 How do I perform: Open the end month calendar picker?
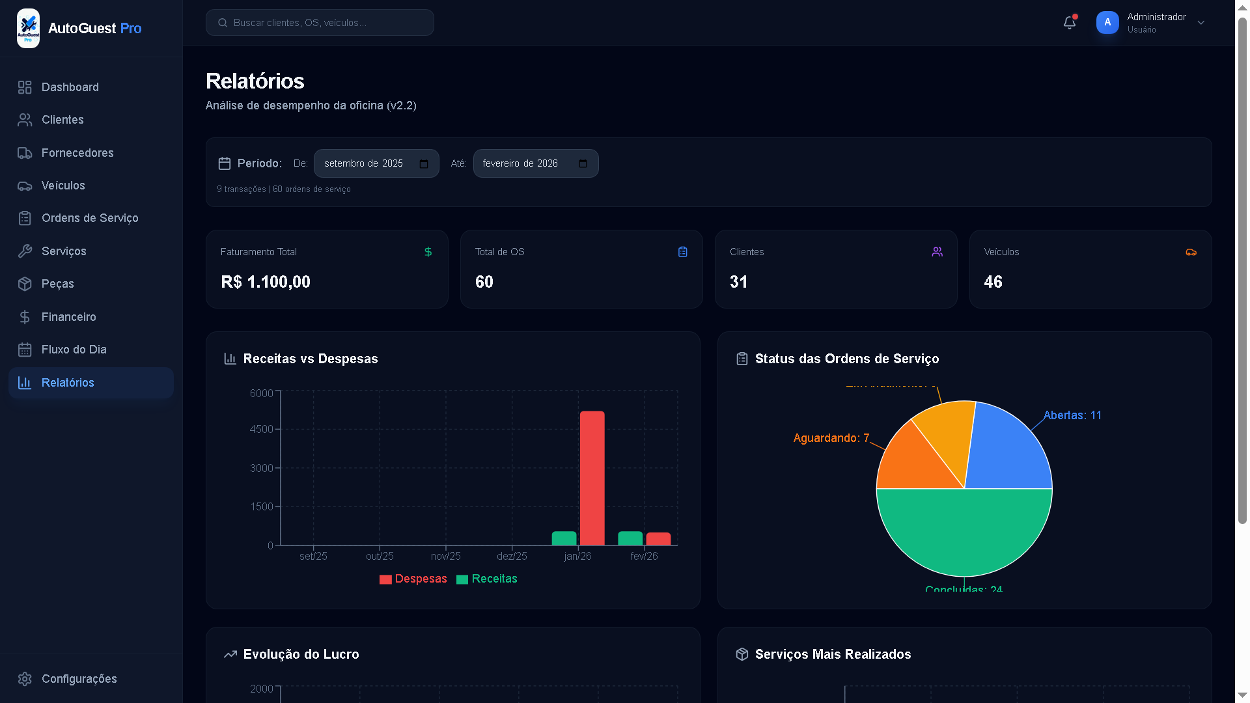point(583,164)
